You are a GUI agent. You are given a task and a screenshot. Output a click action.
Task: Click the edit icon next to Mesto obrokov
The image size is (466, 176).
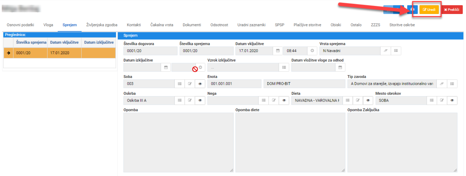(442, 100)
